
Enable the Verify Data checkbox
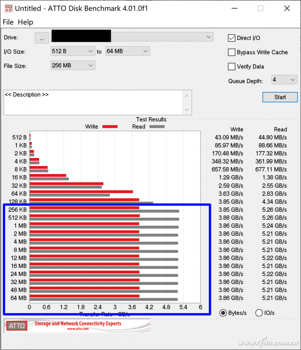click(x=232, y=66)
